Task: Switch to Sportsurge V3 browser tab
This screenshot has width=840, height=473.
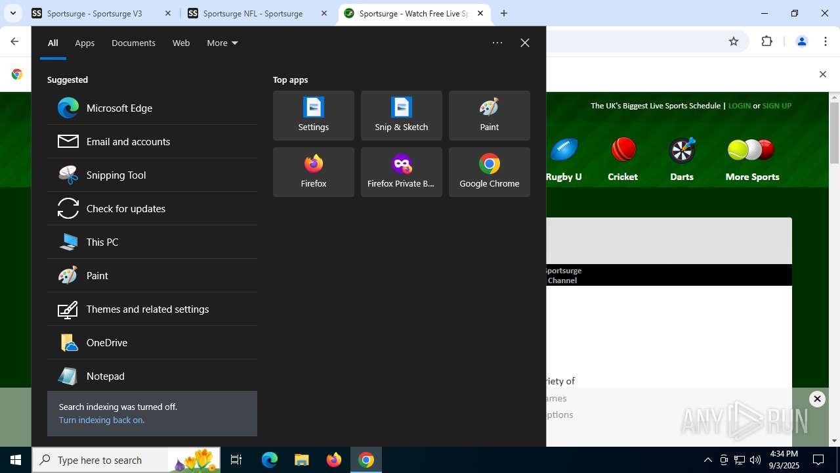Action: [x=94, y=13]
